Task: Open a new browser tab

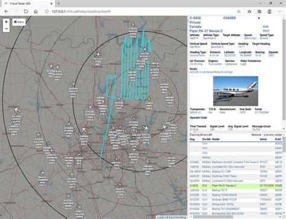Action: pyautogui.click(x=59, y=4)
